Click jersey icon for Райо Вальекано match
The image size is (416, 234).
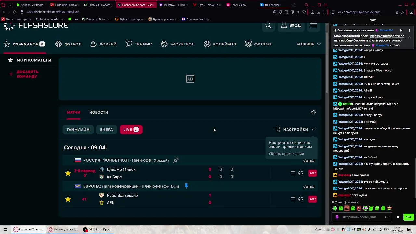pos(301,199)
